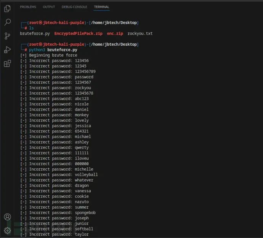263x238 pixels.
Task: Click the 'Incorrect password: 000000' line
Action: [x=55, y=164]
